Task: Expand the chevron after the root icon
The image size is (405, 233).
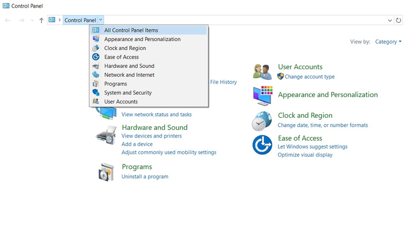Action: pyautogui.click(x=59, y=20)
